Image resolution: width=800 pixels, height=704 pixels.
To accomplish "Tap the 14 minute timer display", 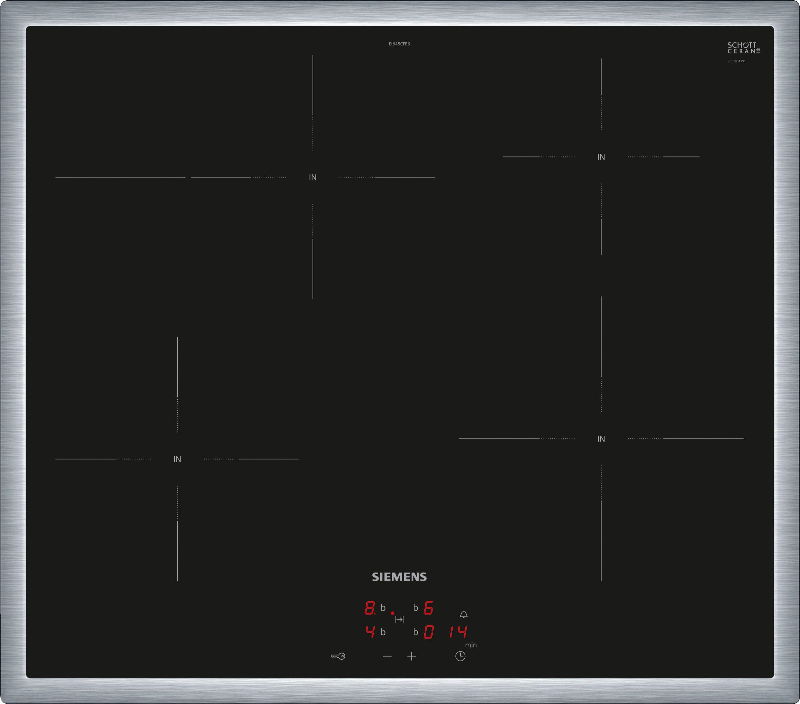I will (458, 632).
